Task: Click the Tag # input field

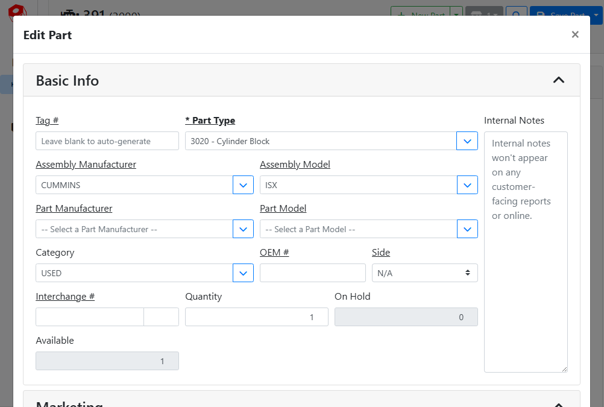Action: 107,141
